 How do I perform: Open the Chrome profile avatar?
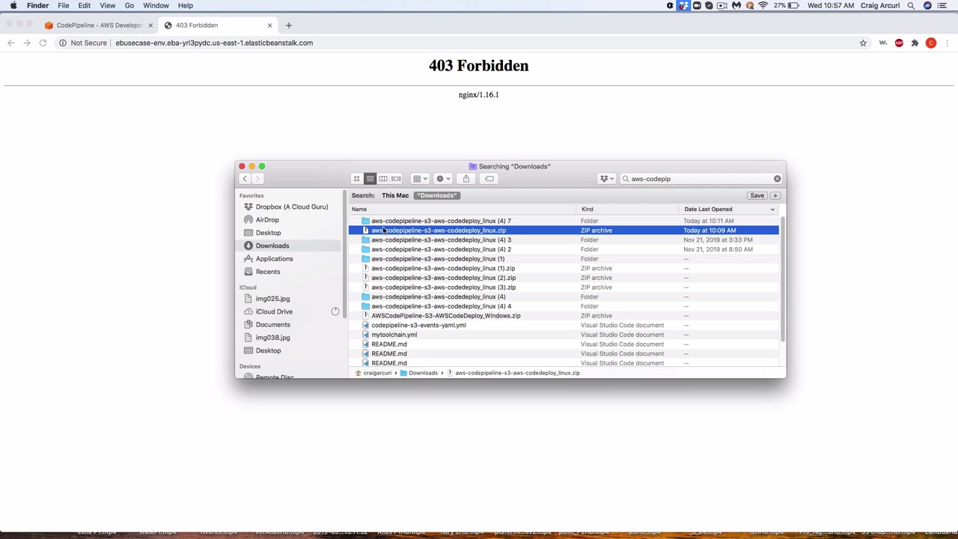click(931, 43)
